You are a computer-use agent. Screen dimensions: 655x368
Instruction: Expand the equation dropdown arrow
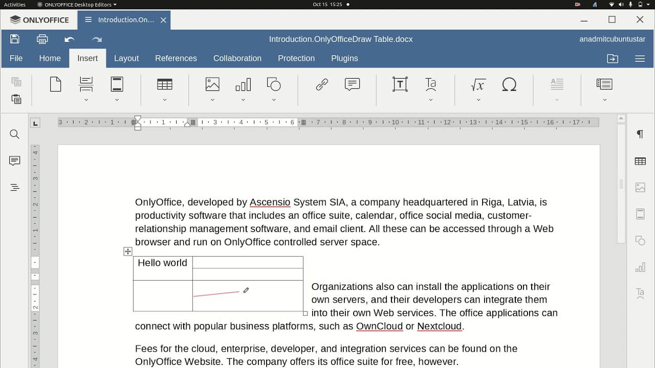[x=478, y=100]
